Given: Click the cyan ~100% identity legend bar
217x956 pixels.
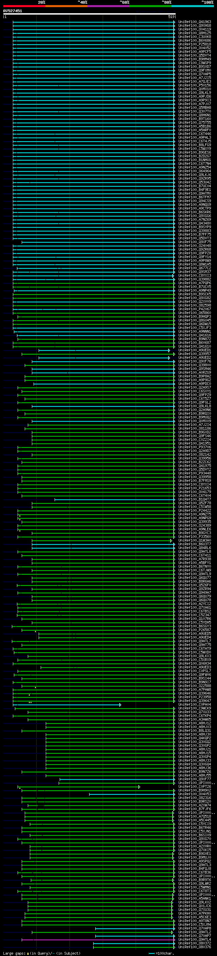Looking at the screenshot, I should (x=193, y=6).
